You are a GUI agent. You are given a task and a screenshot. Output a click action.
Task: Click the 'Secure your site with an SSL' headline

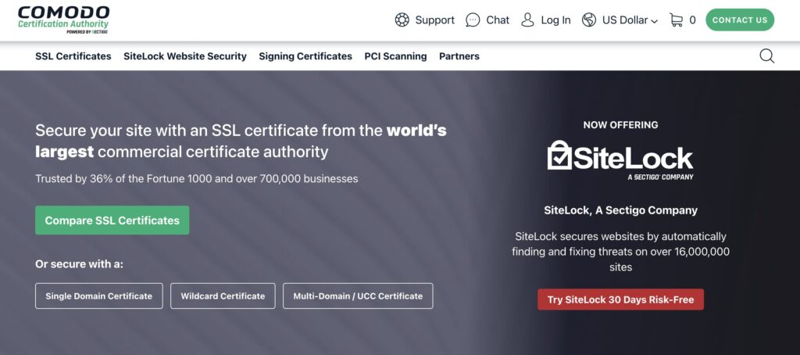pyautogui.click(x=241, y=141)
